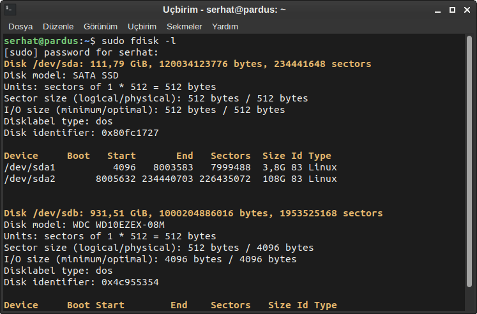Click the window title 'Uçbirim - serhat@pardus: ~'
Viewport: 477px width, 314px height.
pos(224,10)
